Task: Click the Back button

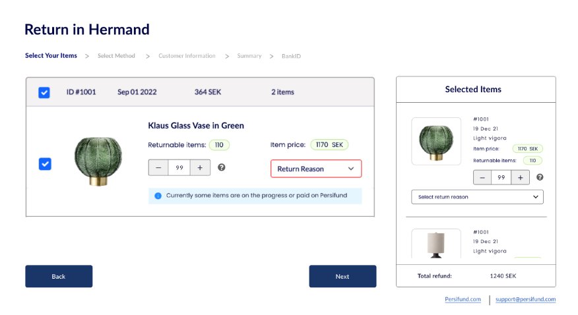Action: coord(59,276)
